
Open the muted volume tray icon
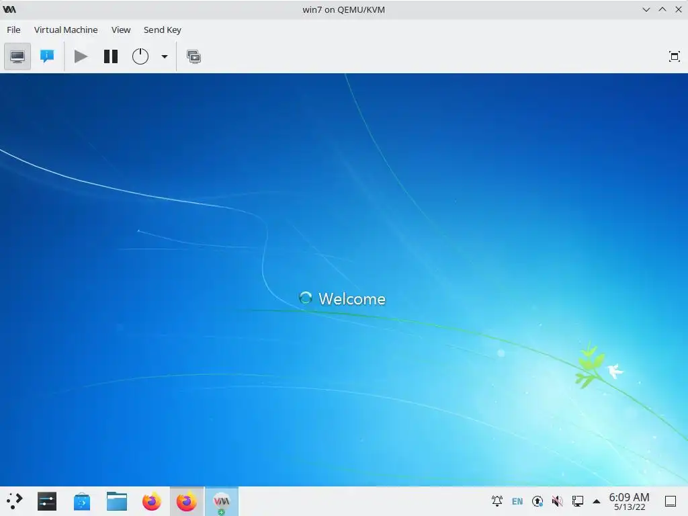557,501
